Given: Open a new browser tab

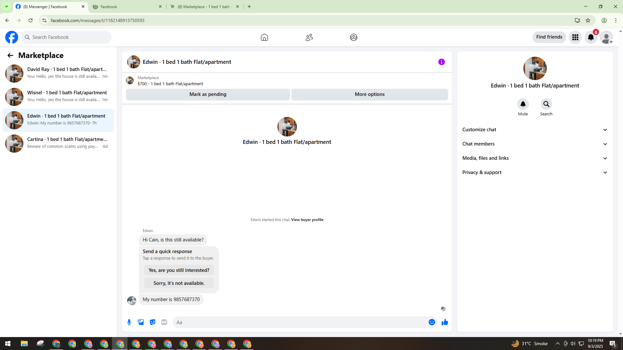Looking at the screenshot, I should [249, 6].
